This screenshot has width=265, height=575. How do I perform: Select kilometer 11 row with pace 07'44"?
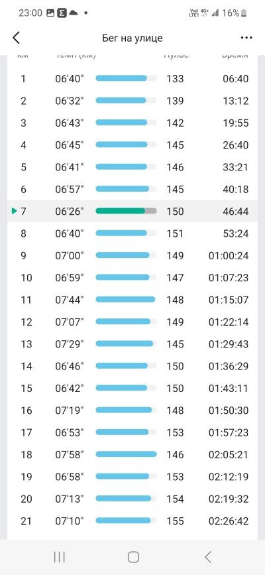pyautogui.click(x=132, y=300)
